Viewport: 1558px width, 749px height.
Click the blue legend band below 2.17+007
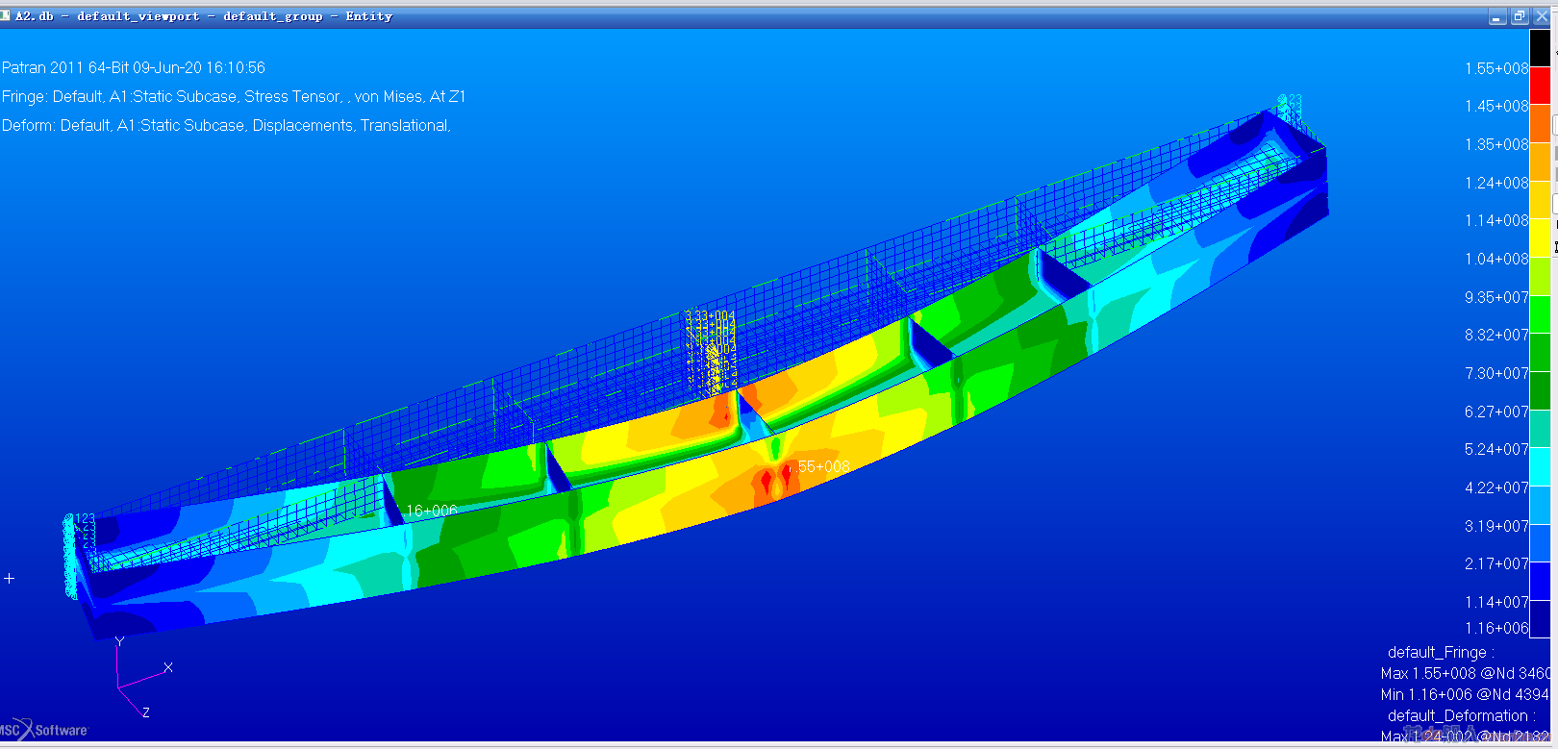tap(1540, 582)
